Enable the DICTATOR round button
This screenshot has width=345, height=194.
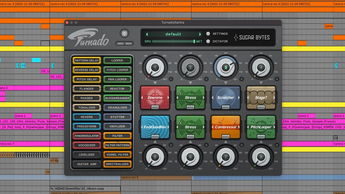point(208,41)
